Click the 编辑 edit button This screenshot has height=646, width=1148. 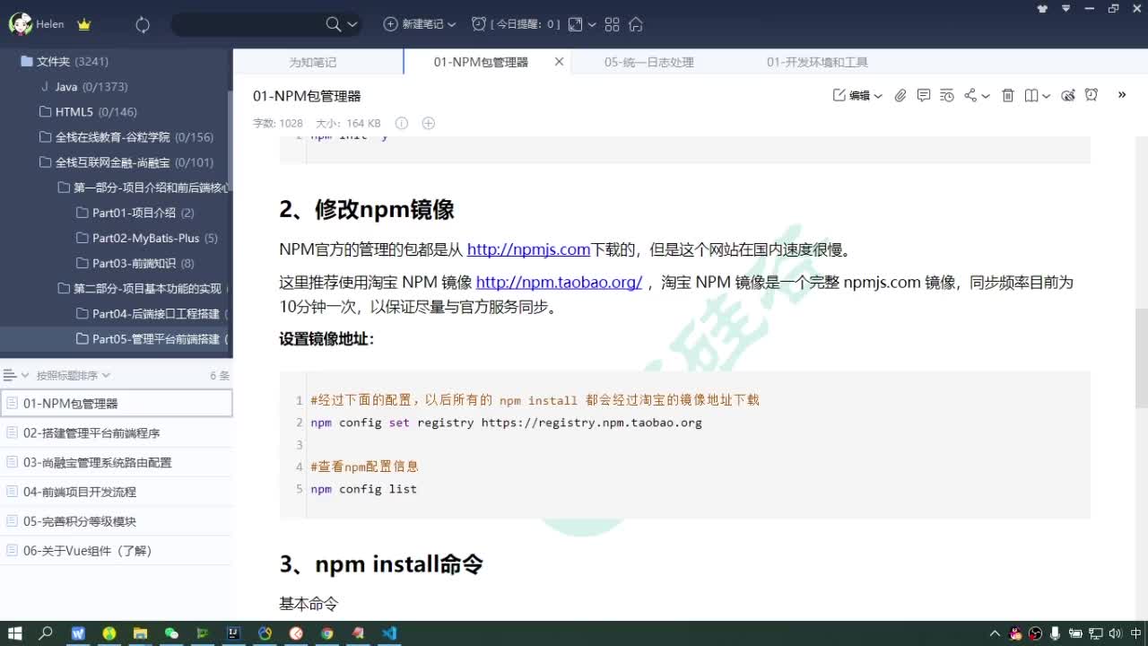click(852, 95)
